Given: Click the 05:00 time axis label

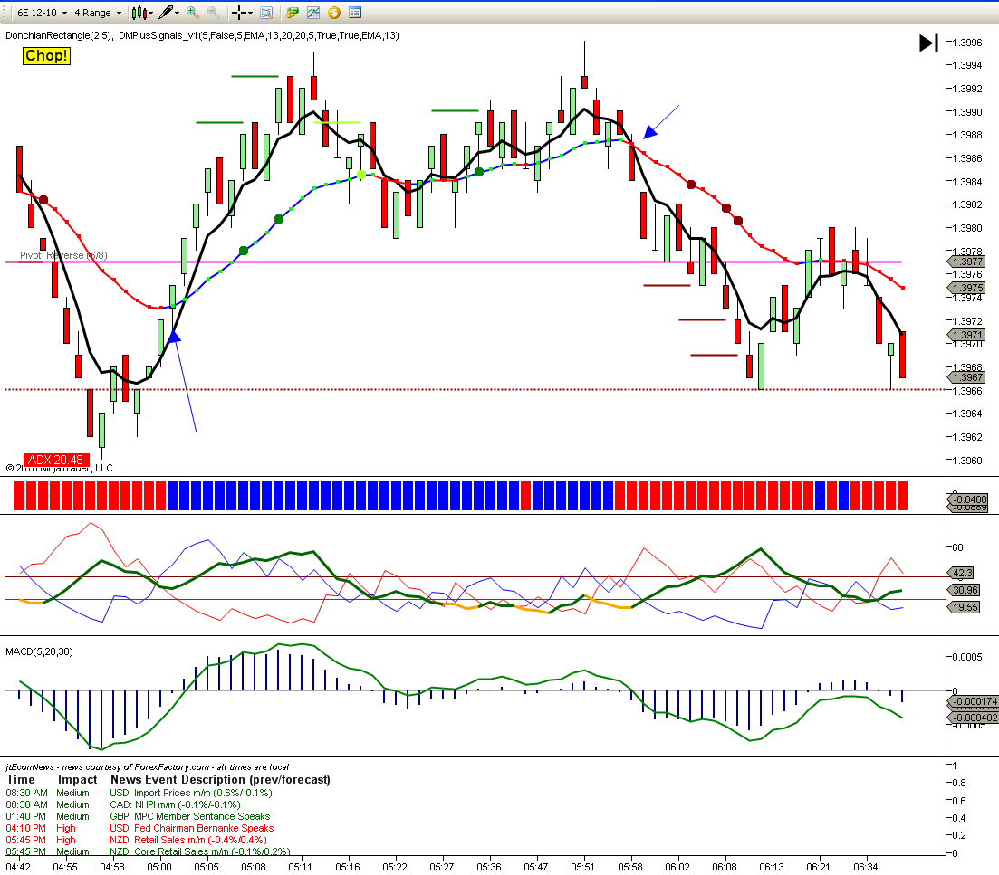Looking at the screenshot, I should pyautogui.click(x=159, y=867).
